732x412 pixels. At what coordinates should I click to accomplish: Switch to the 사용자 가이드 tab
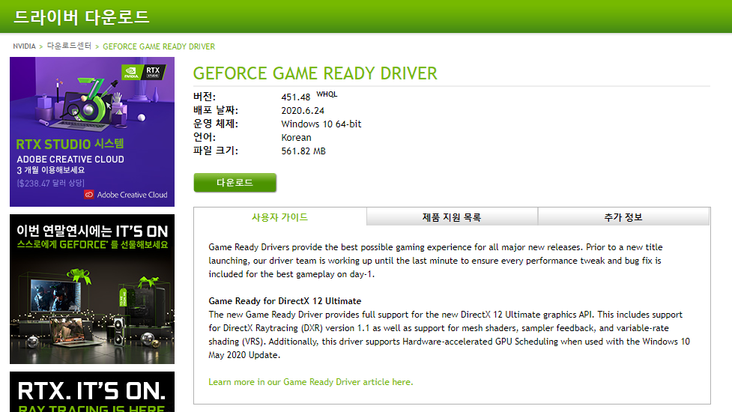point(280,217)
